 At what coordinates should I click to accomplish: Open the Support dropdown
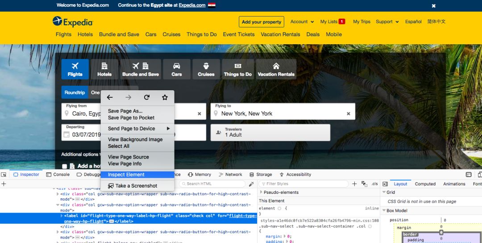[387, 21]
